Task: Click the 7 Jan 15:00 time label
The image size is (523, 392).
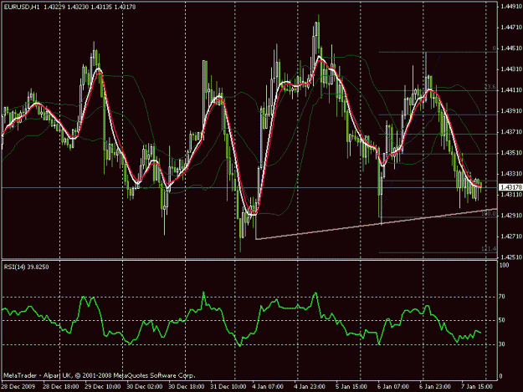Action: coord(477,387)
